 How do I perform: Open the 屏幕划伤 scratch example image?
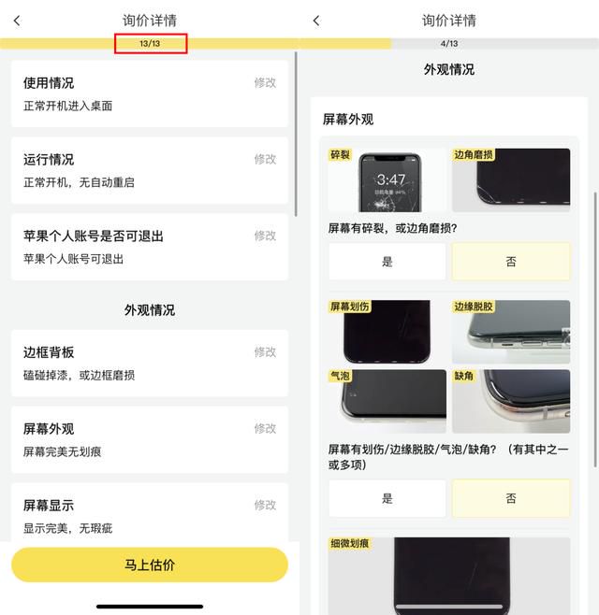[387, 332]
